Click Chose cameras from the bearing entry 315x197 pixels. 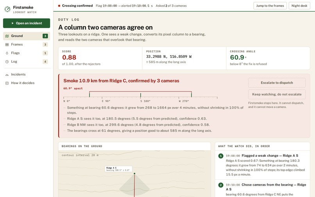pos(266,187)
